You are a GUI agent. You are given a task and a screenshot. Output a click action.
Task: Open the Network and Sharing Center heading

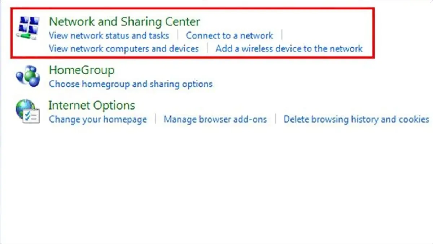tap(124, 21)
